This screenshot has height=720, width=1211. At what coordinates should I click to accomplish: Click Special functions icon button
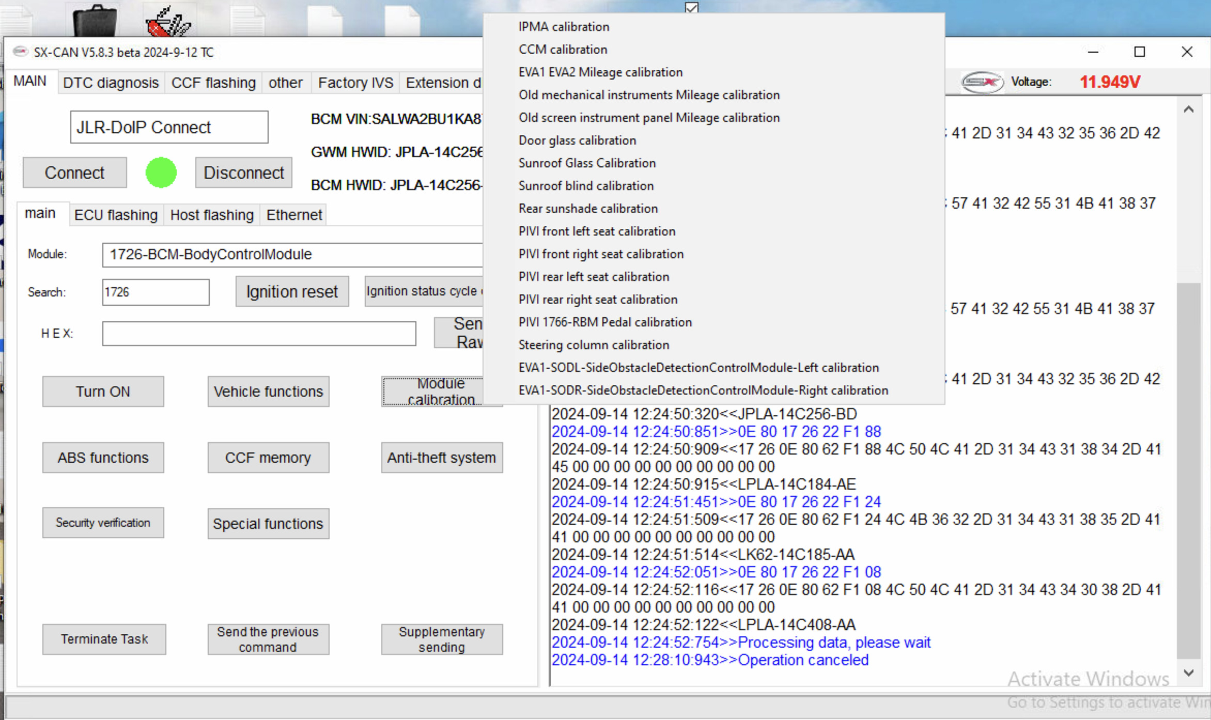(268, 523)
